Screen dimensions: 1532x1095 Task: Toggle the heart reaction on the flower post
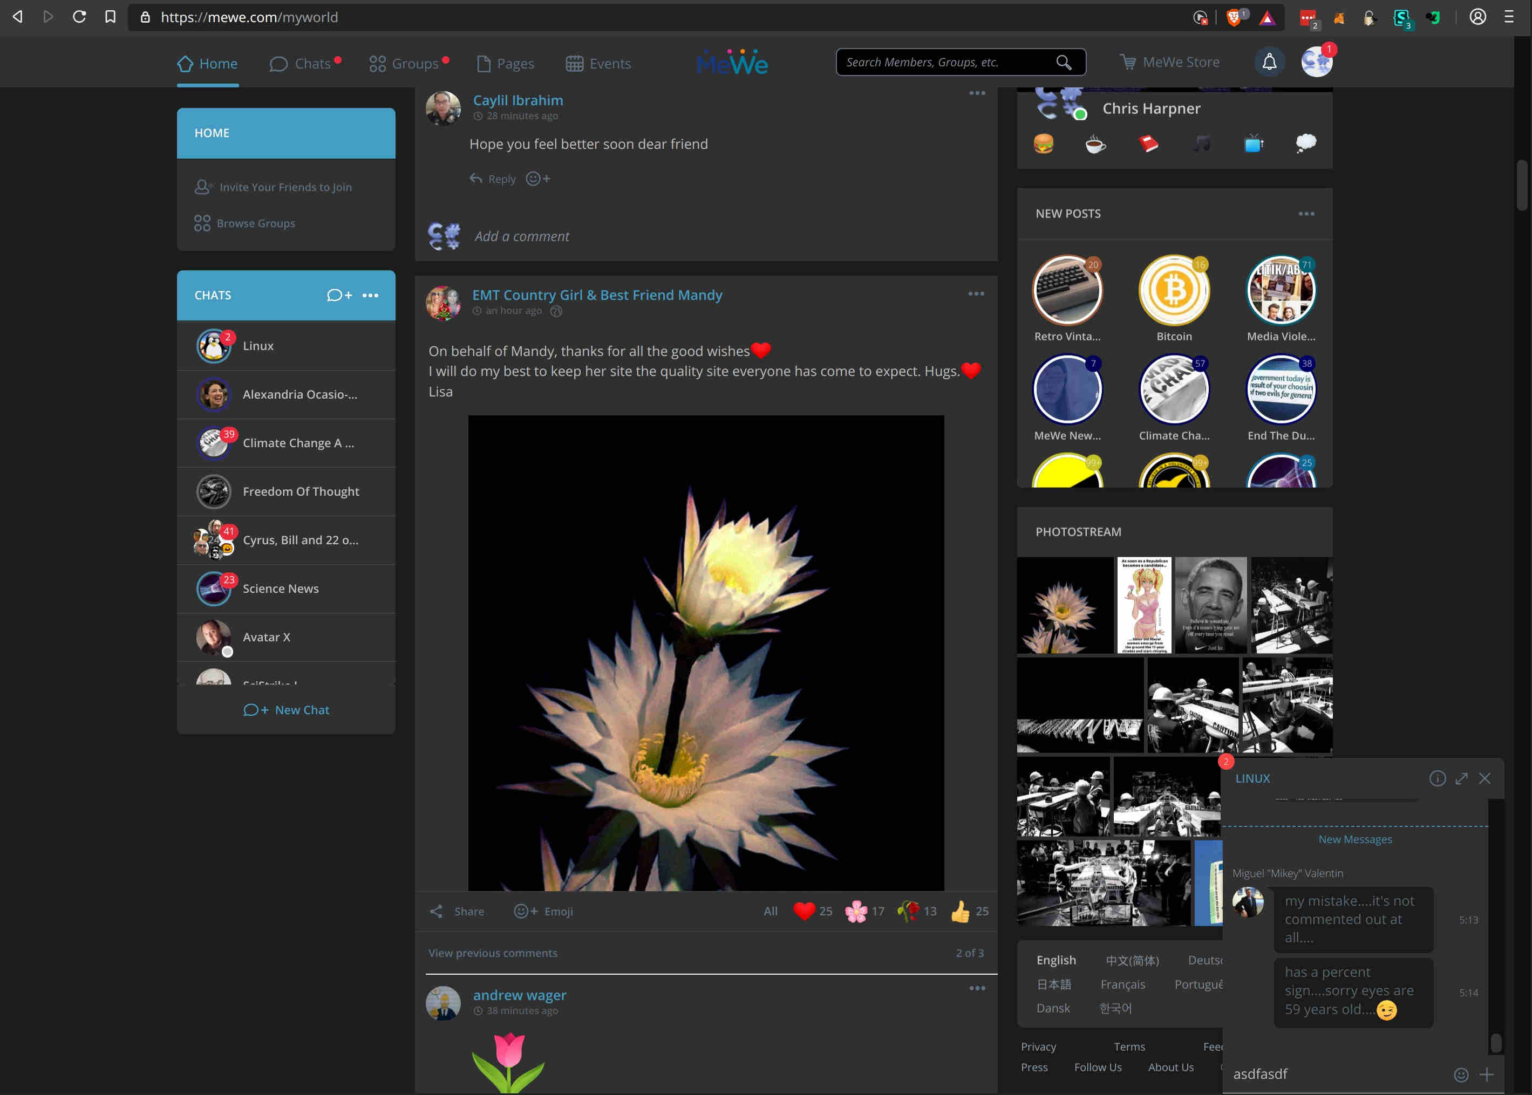tap(804, 911)
